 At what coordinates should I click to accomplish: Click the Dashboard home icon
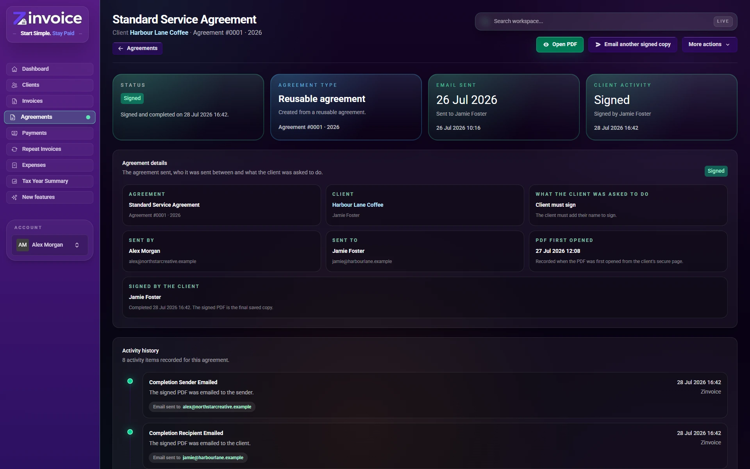click(14, 69)
